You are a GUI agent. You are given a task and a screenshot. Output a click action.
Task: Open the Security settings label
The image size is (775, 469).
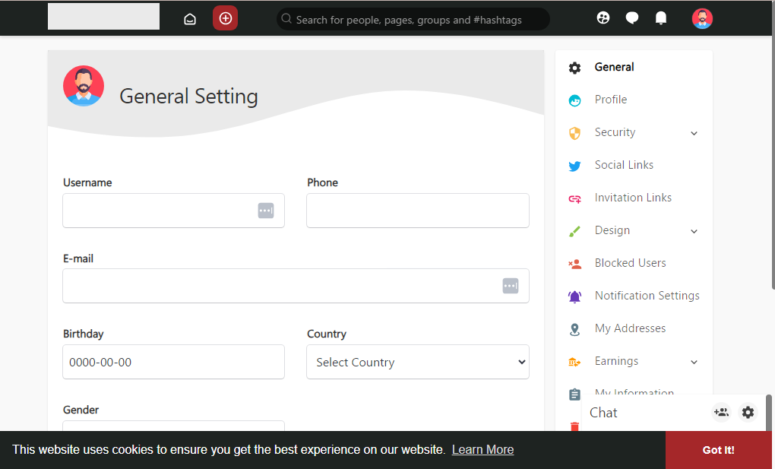tap(615, 132)
